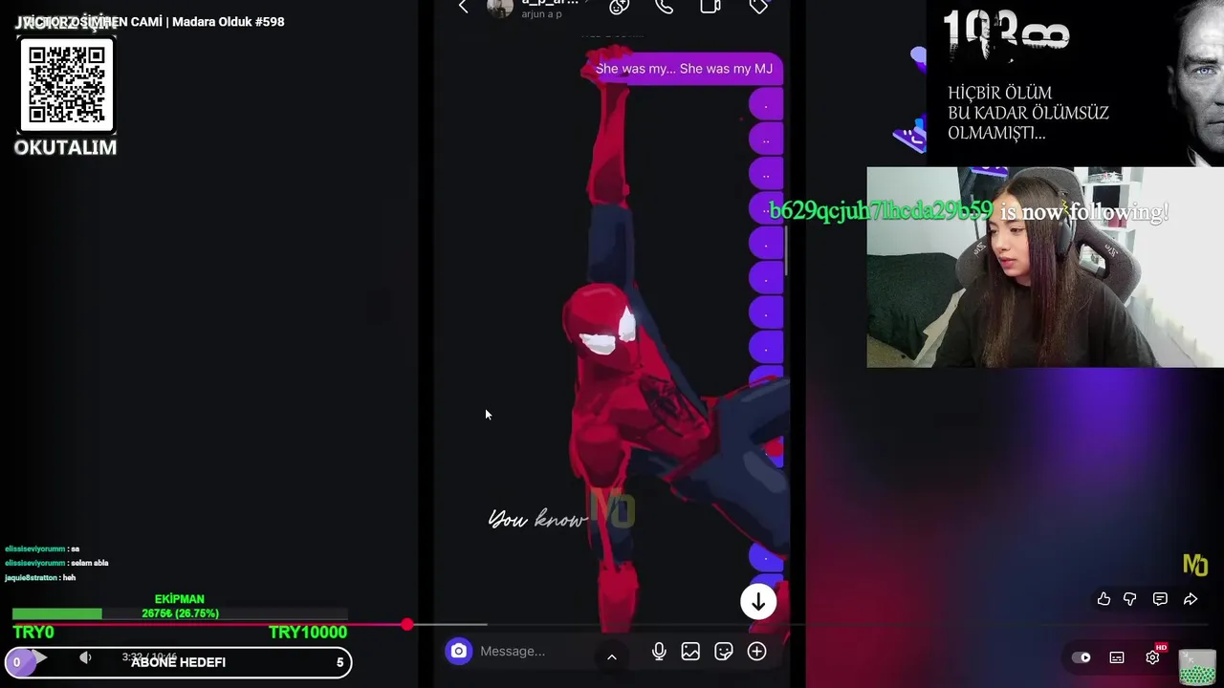Click the streamer webcam overlay
The image size is (1224, 688).
[x=1045, y=268]
